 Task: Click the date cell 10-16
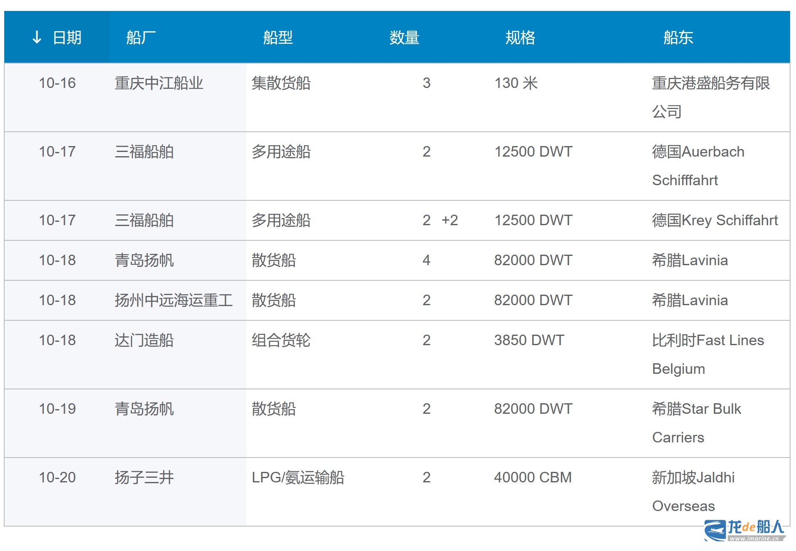(57, 83)
